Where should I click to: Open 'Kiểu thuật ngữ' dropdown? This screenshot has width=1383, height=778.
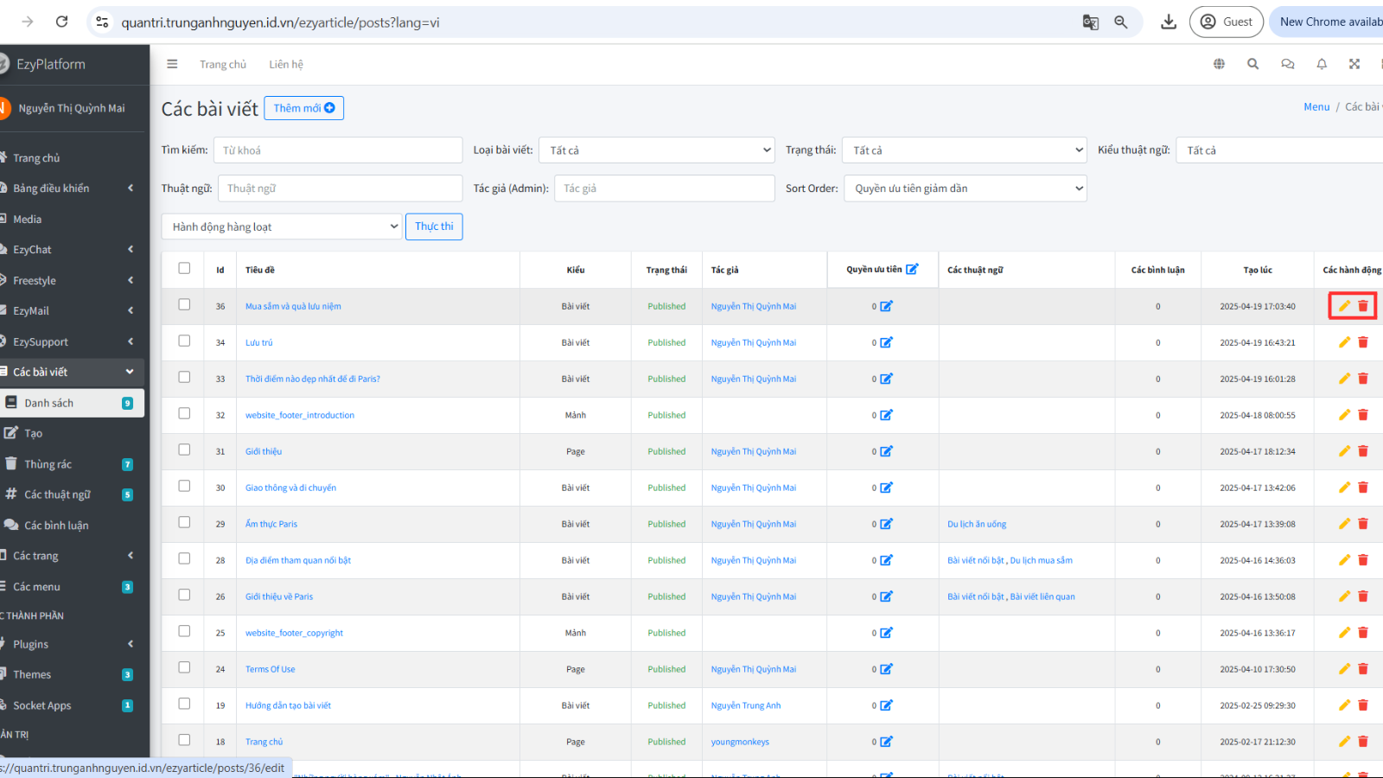click(x=1279, y=150)
